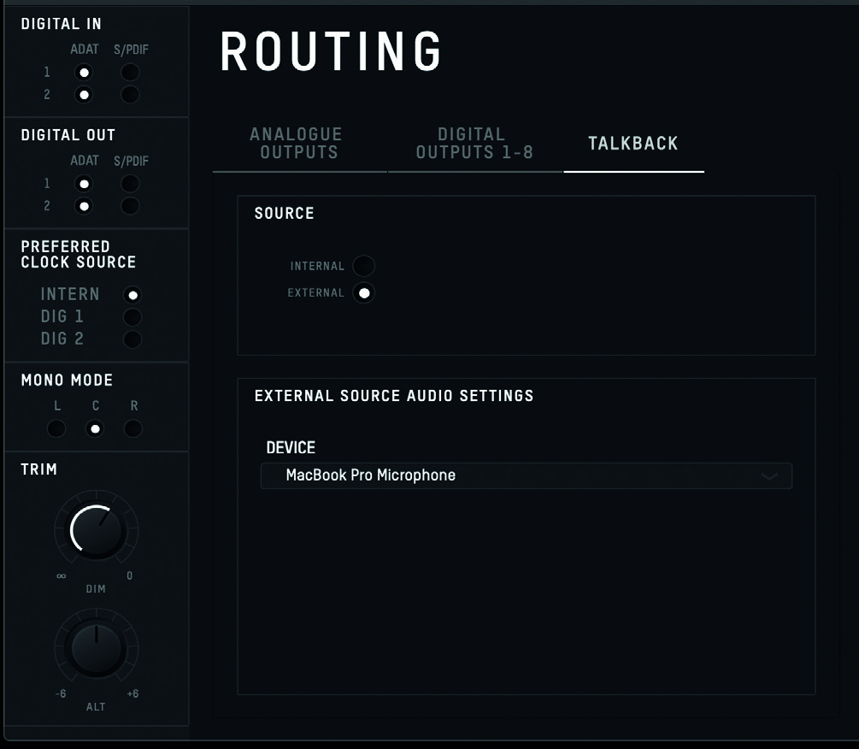Screen dimensions: 859x749
Task: Click the MONO MODE heading
Action: [67, 380]
